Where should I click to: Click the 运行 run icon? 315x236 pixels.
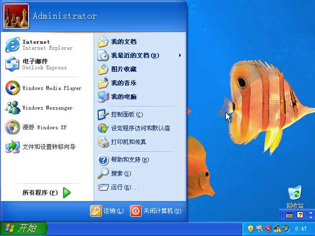coord(103,187)
